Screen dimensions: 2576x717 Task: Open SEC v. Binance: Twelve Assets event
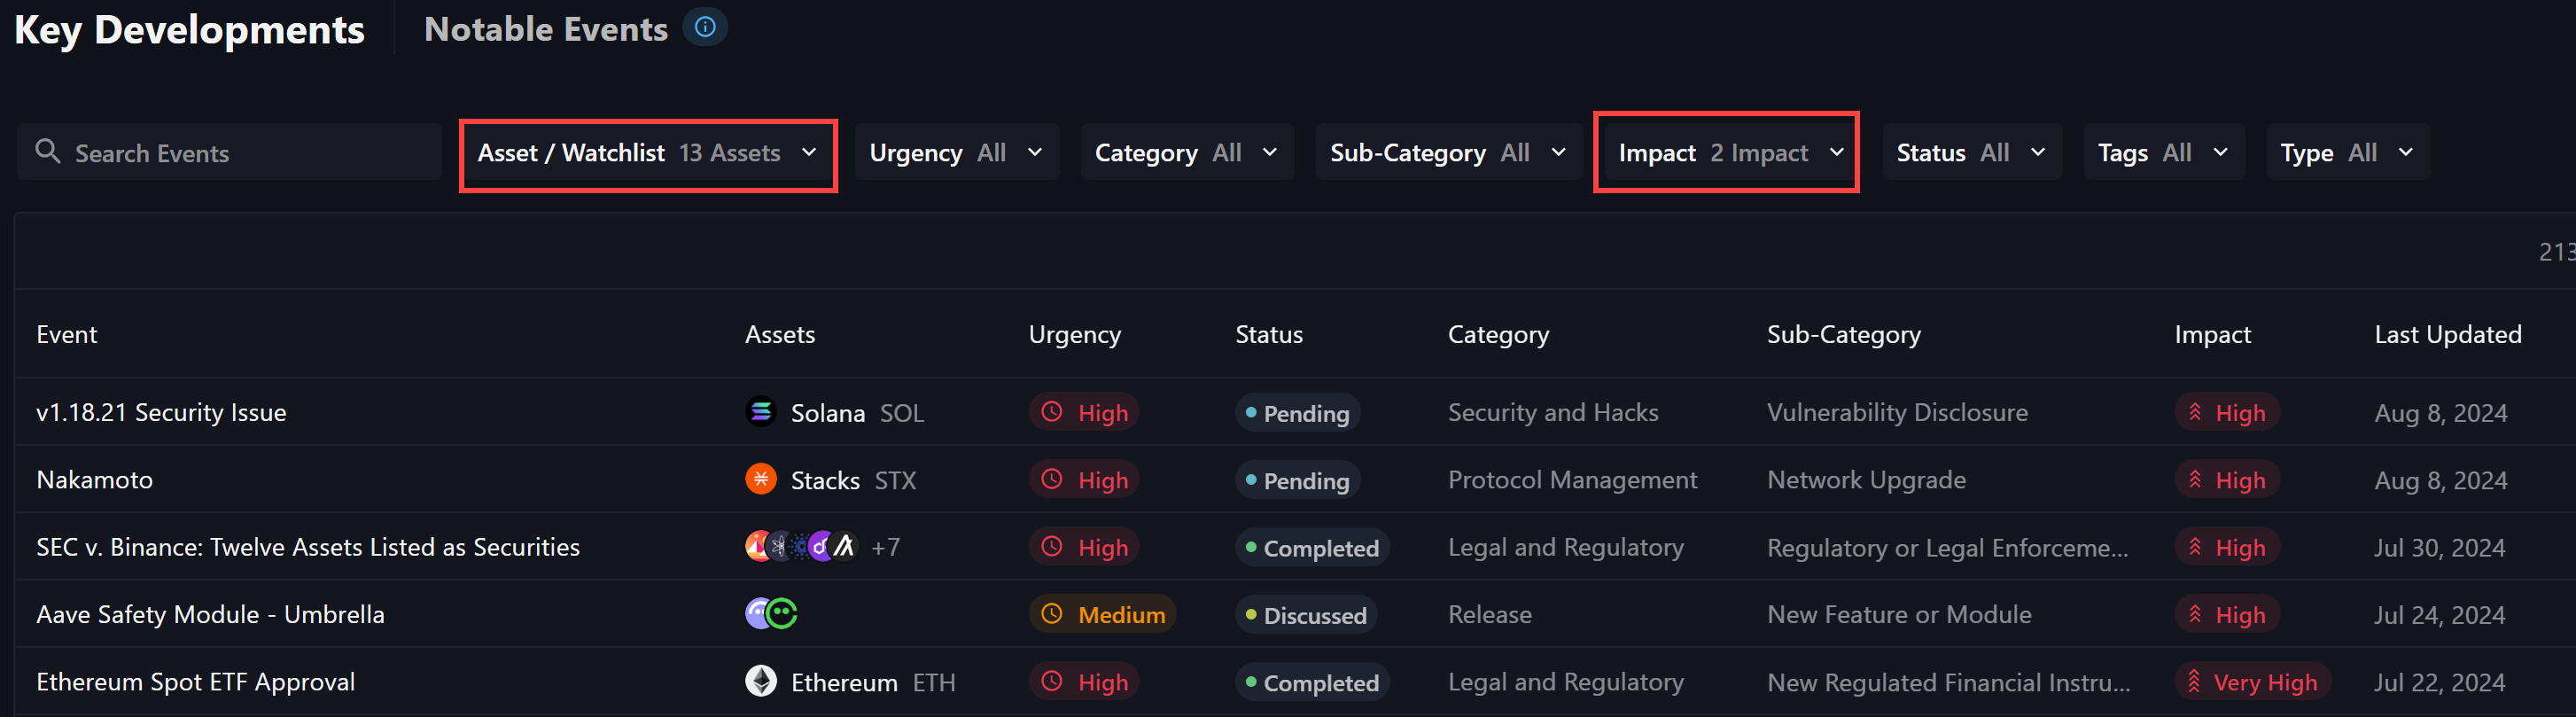tap(308, 547)
